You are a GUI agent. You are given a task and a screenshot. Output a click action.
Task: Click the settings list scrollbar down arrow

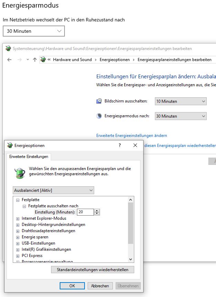pos(130,259)
